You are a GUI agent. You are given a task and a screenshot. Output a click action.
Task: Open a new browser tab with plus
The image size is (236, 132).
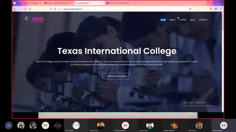pyautogui.click(x=139, y=3)
